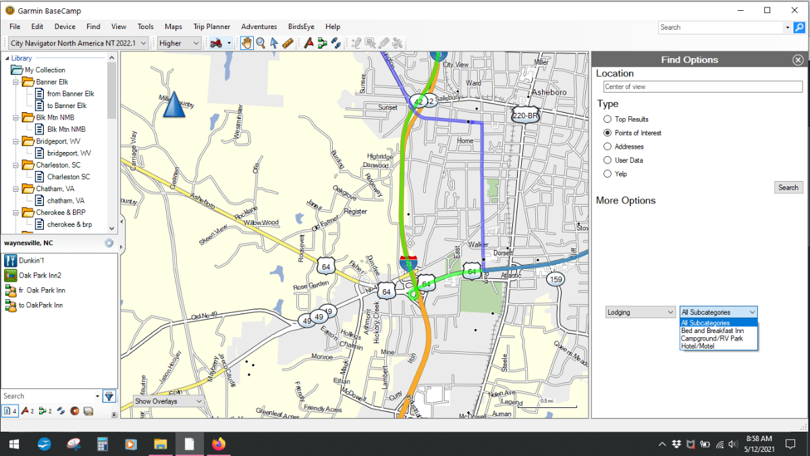Open the Trip Planner menu
The height and width of the screenshot is (456, 810).
(x=211, y=26)
